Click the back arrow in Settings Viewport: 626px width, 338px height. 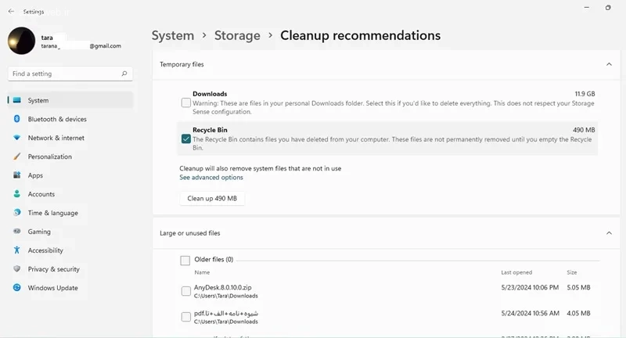point(11,12)
